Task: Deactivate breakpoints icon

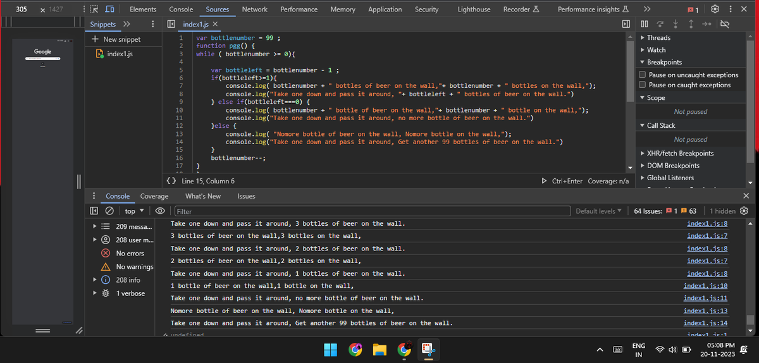Action: point(725,24)
